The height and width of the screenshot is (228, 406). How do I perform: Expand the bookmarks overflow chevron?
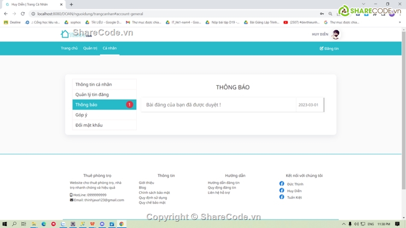click(400, 22)
